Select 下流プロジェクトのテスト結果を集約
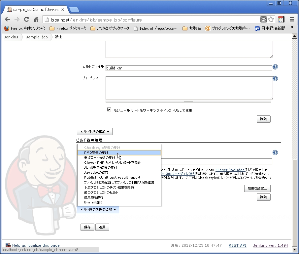 click(x=119, y=188)
